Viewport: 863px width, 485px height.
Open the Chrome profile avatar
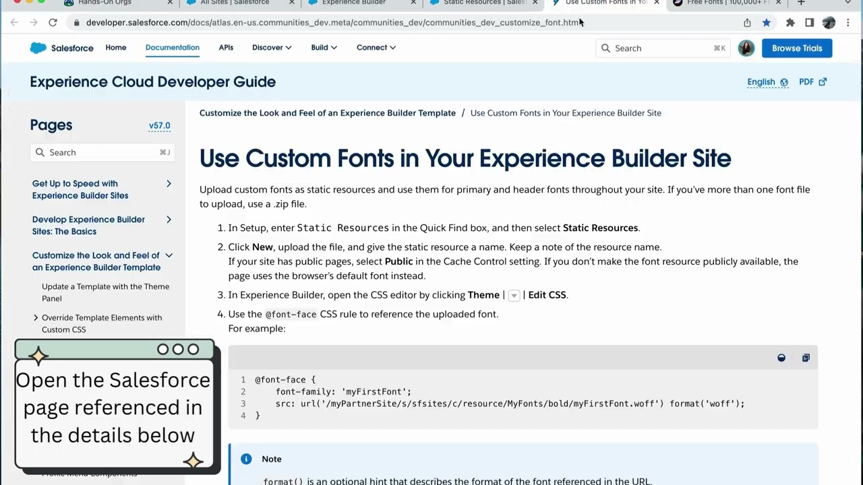tap(829, 22)
